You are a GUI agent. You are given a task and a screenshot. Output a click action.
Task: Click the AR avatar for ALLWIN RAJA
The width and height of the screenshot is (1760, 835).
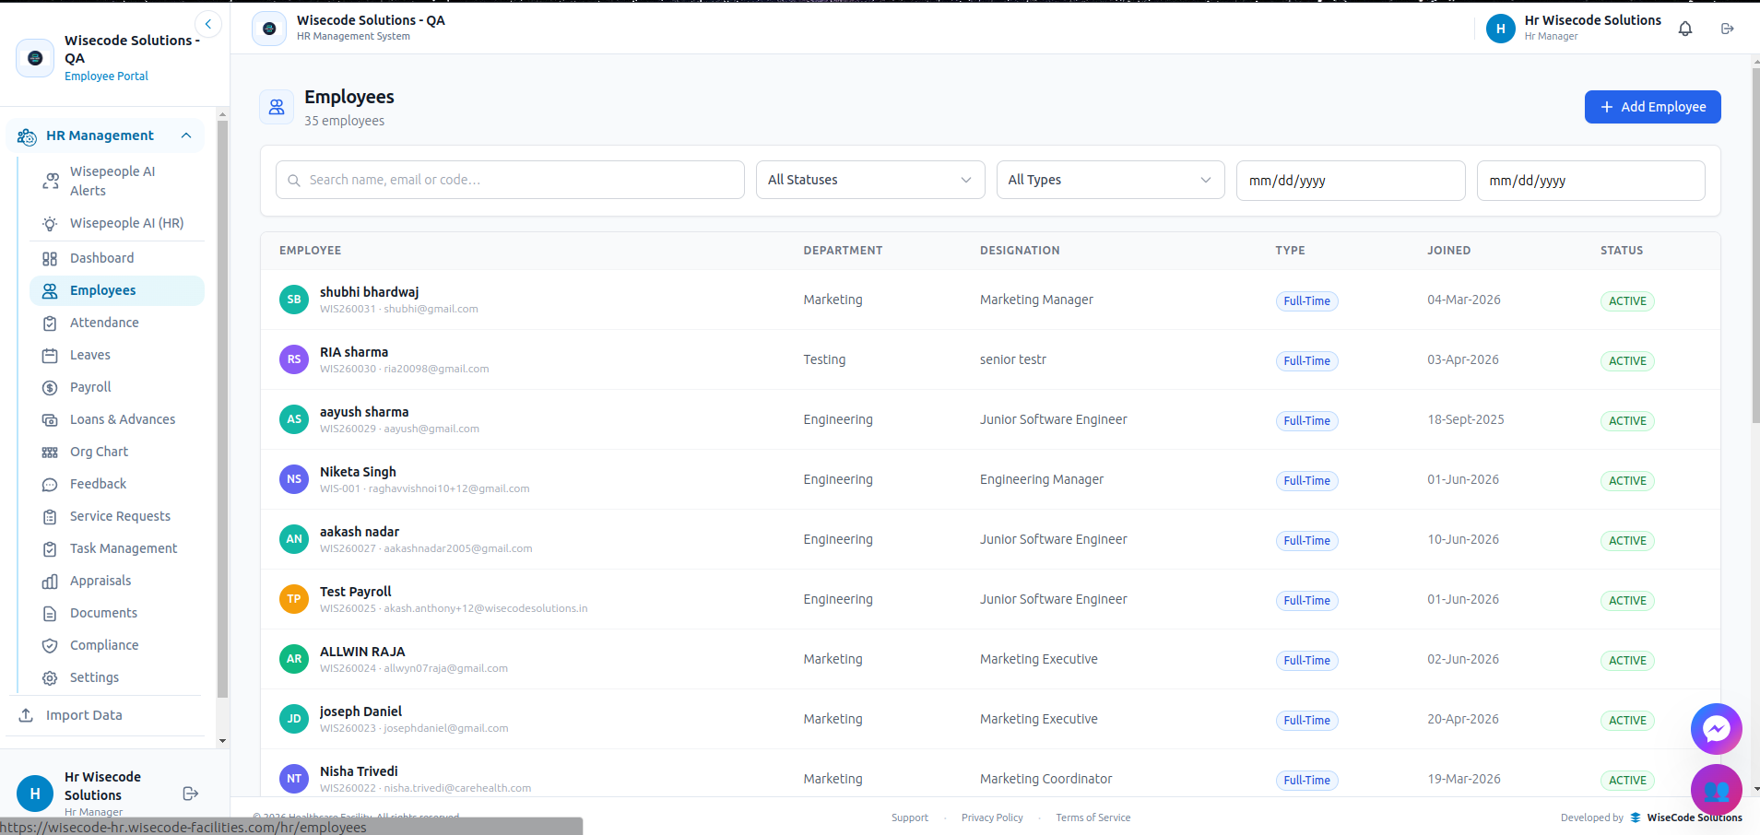294,659
